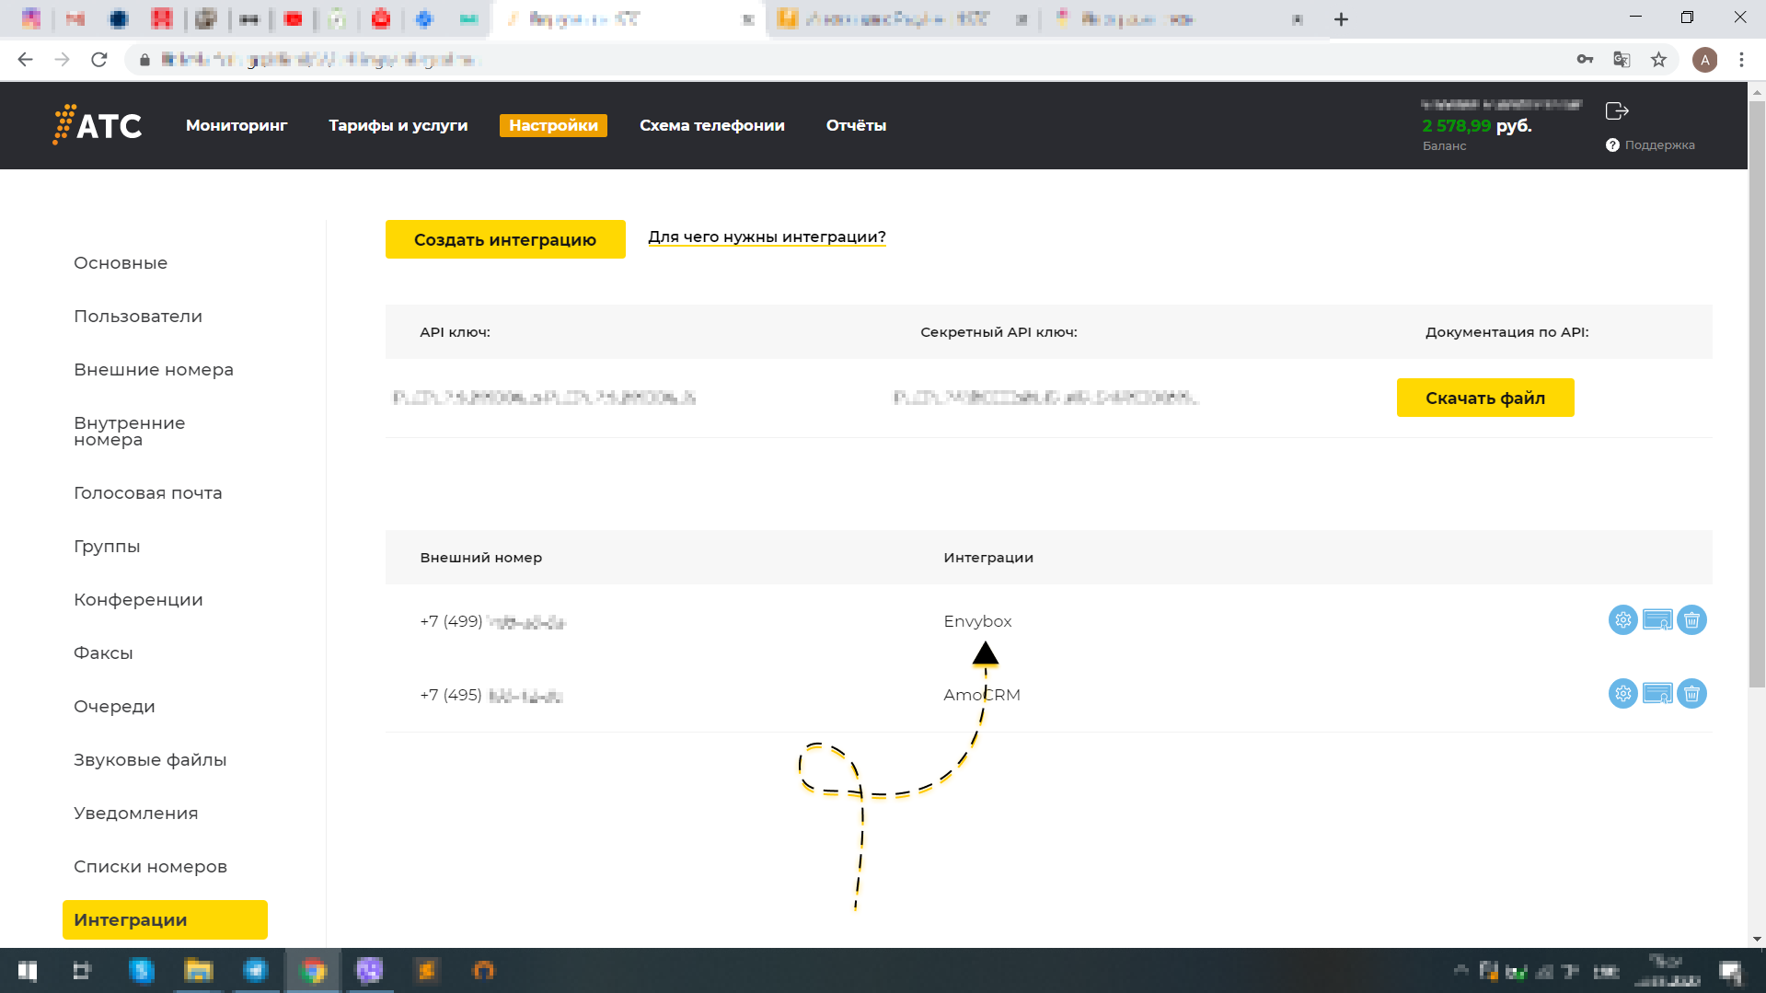
Task: Bookmark the page with the star icon
Action: pyautogui.click(x=1658, y=59)
